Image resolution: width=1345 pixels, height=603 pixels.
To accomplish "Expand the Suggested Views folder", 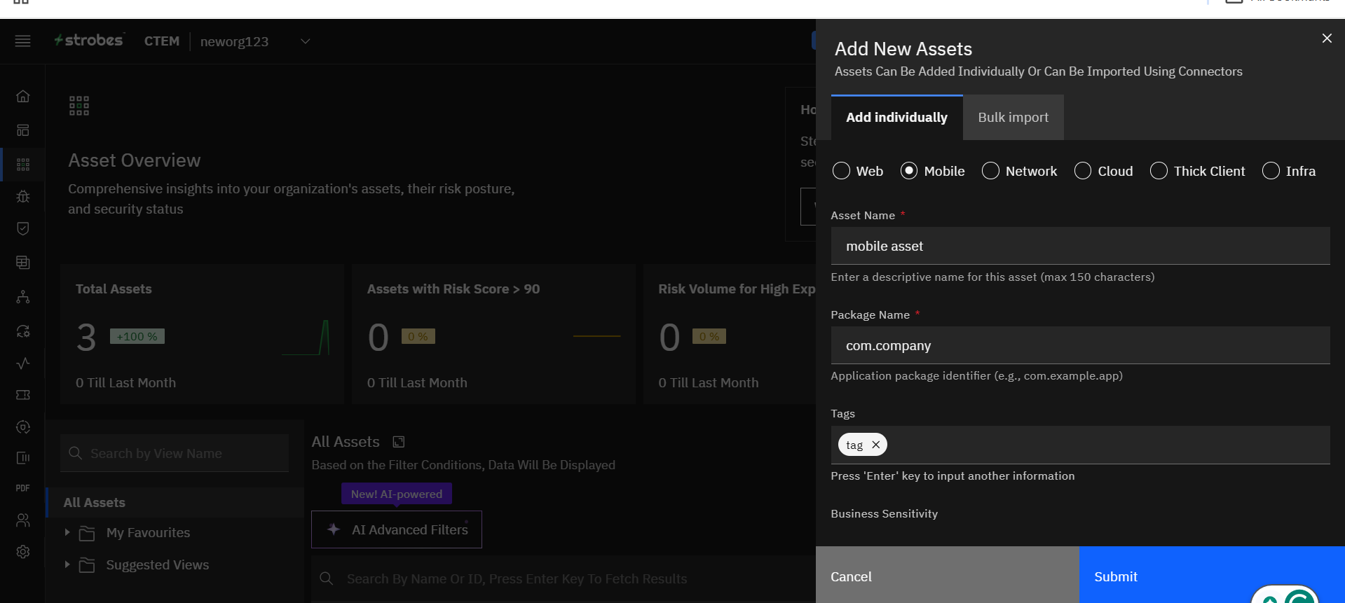I will 67,564.
